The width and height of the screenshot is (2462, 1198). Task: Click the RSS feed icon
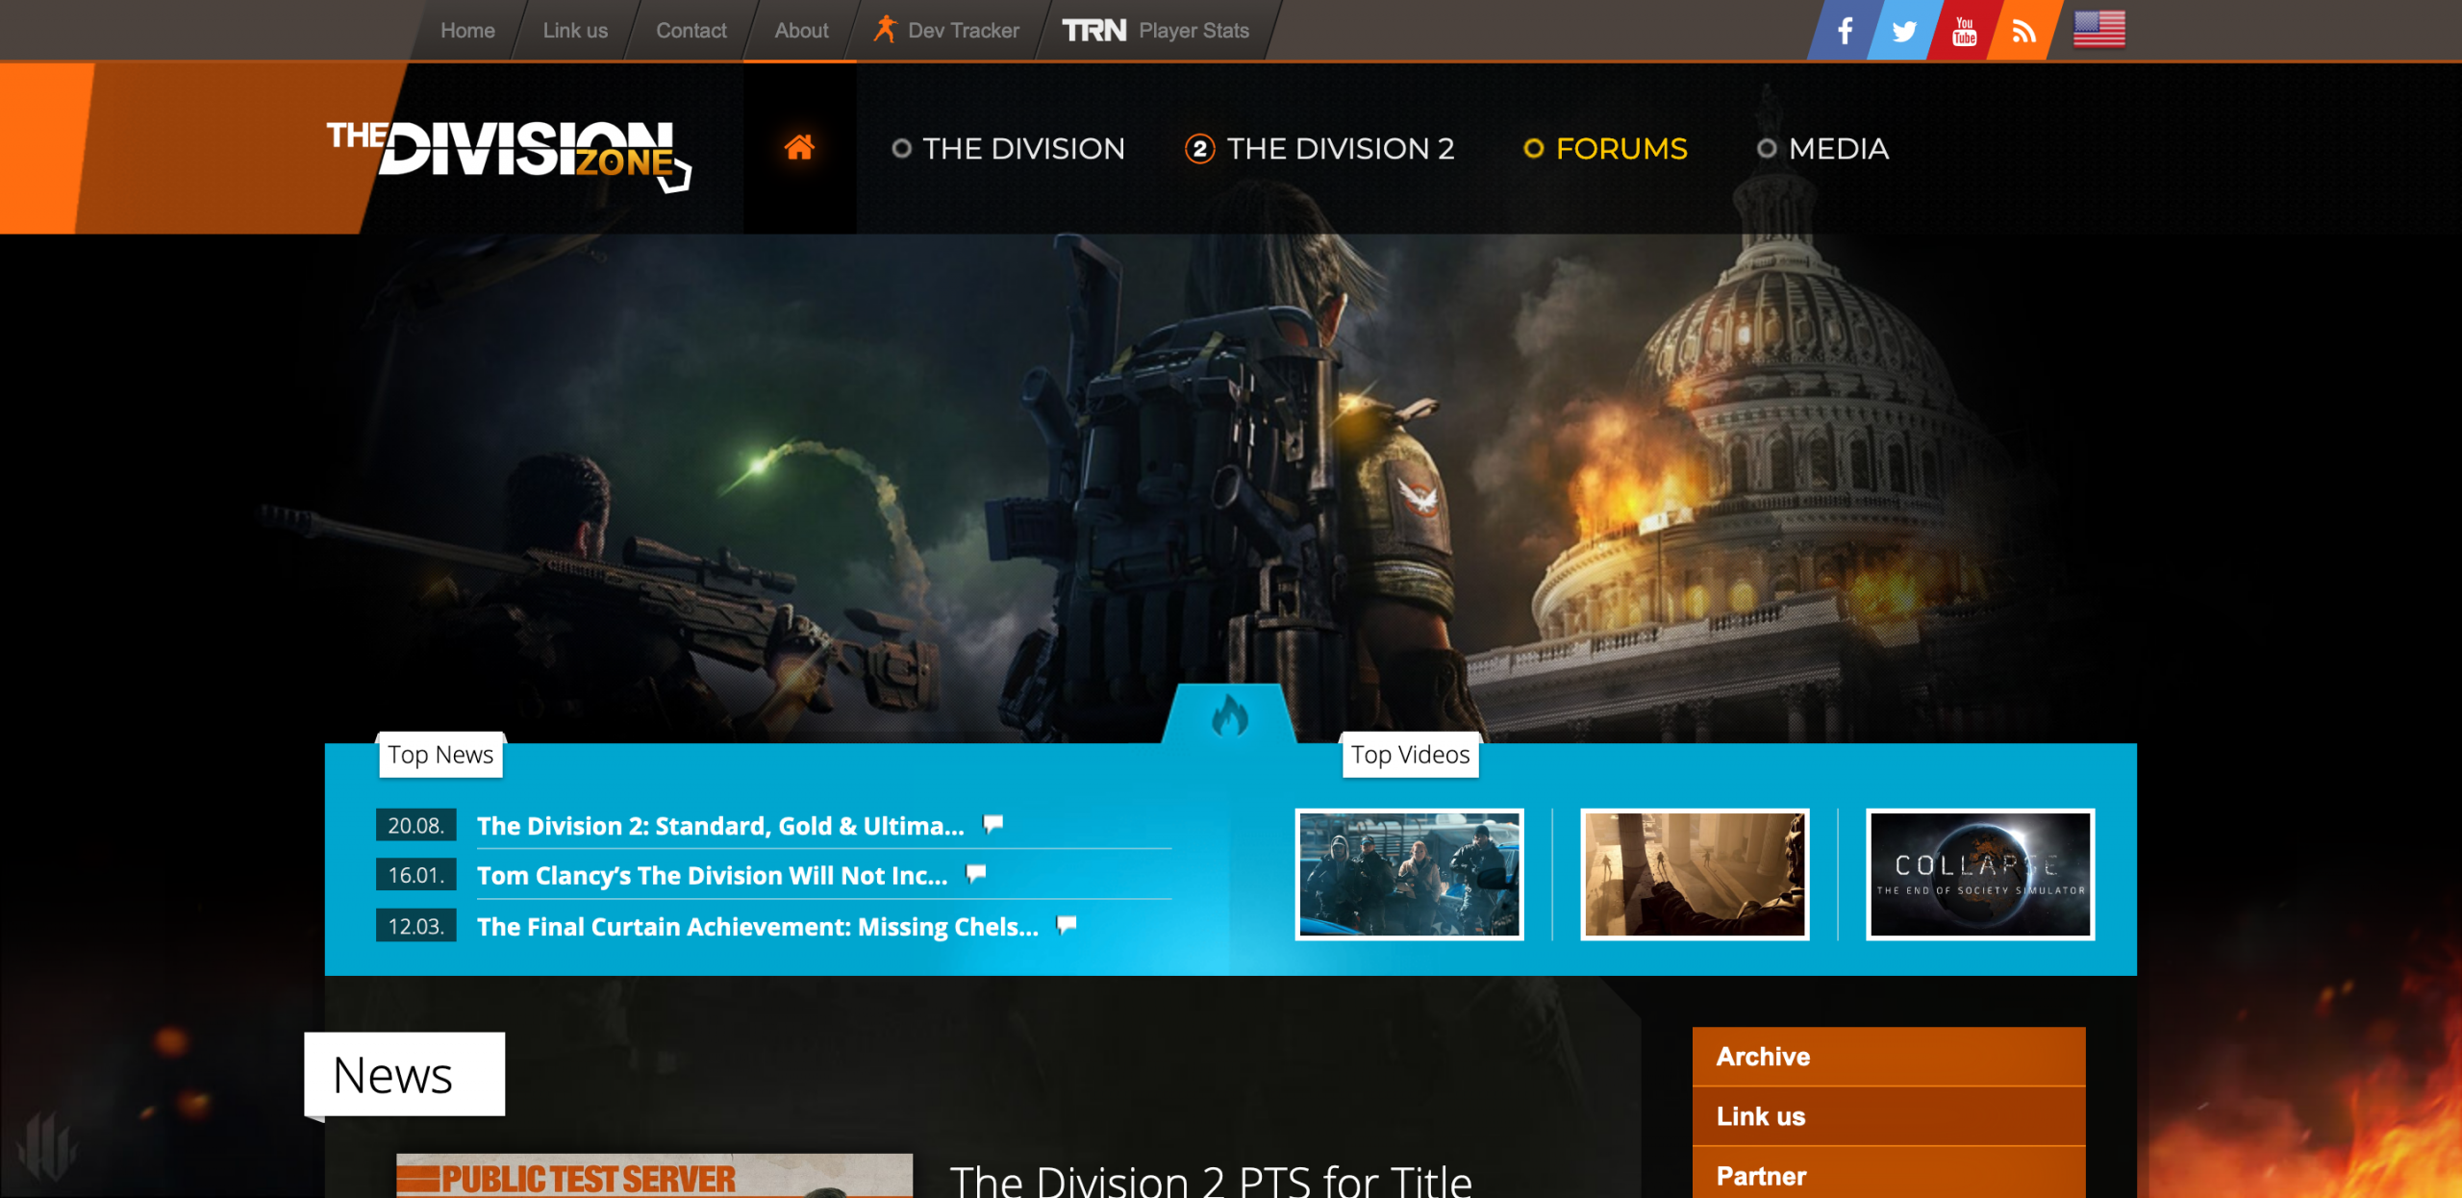tap(2023, 31)
